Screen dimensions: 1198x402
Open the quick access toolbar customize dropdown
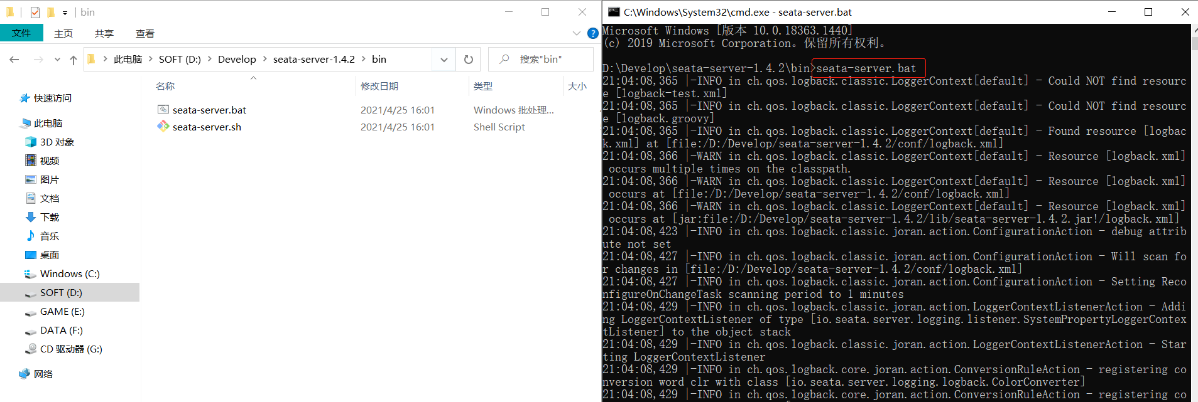[65, 13]
